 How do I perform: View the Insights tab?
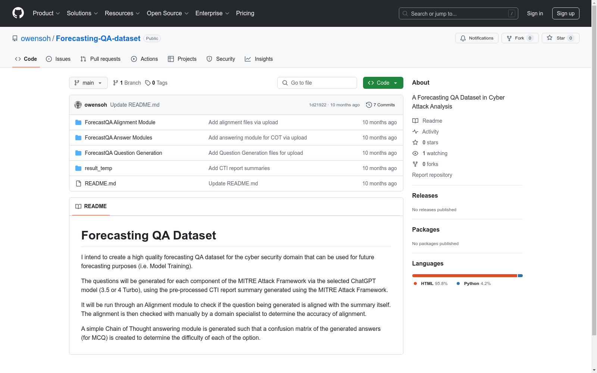pyautogui.click(x=259, y=59)
